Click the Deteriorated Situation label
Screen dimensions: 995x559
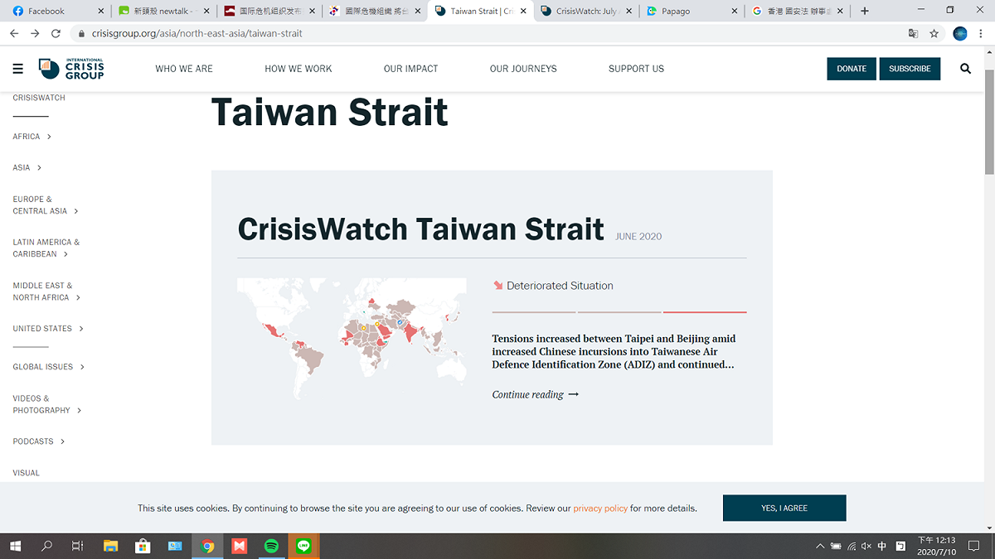(x=560, y=286)
